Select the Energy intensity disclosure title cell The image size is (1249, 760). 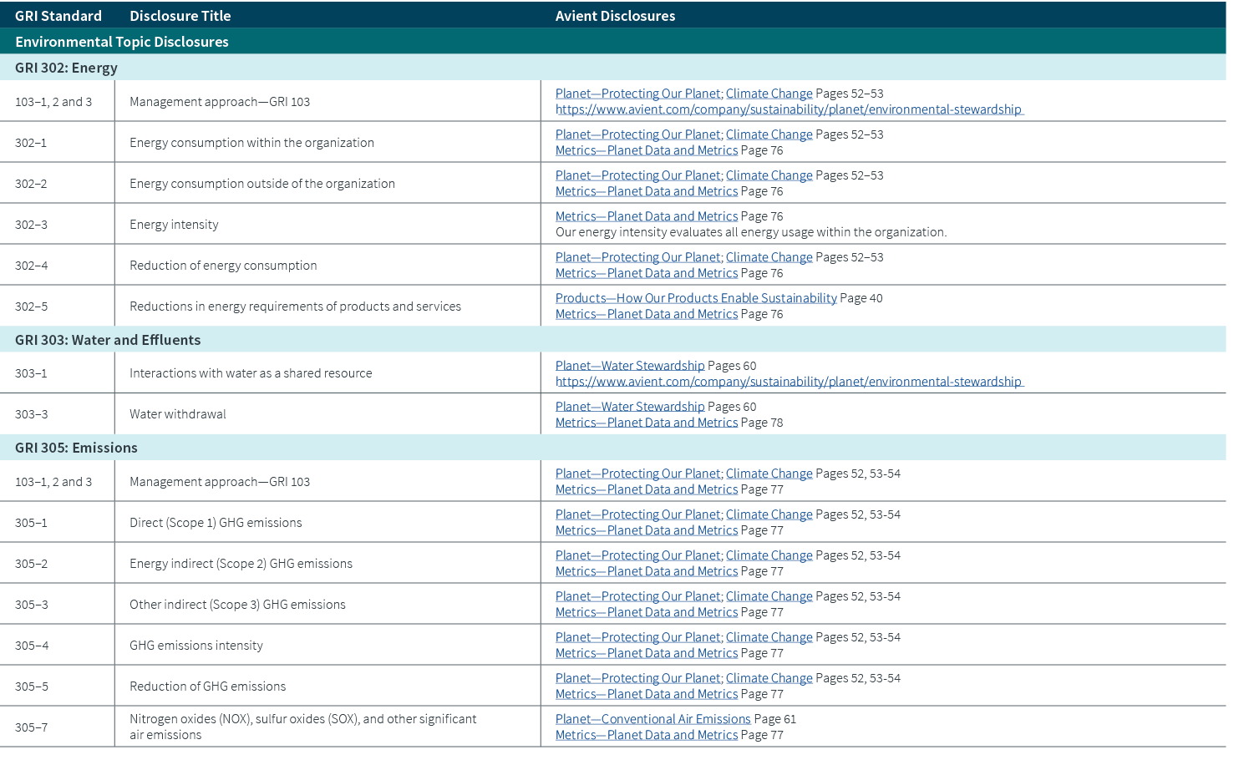pos(174,225)
